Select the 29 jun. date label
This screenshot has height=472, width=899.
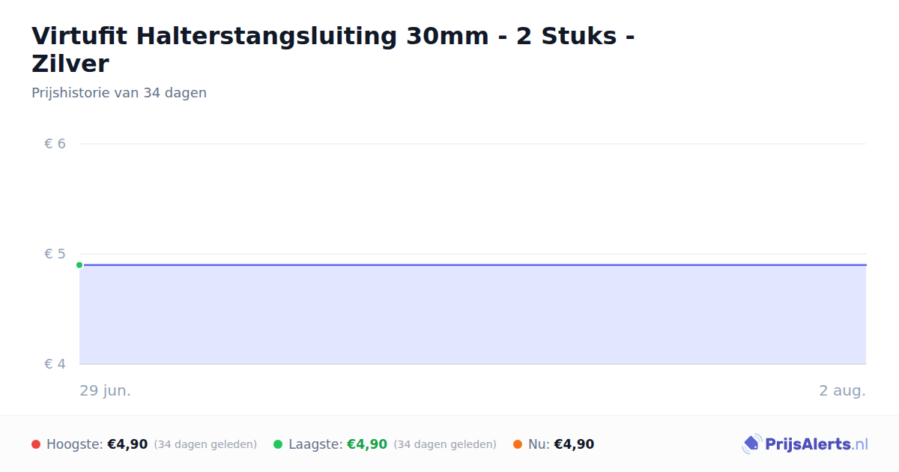[106, 391]
